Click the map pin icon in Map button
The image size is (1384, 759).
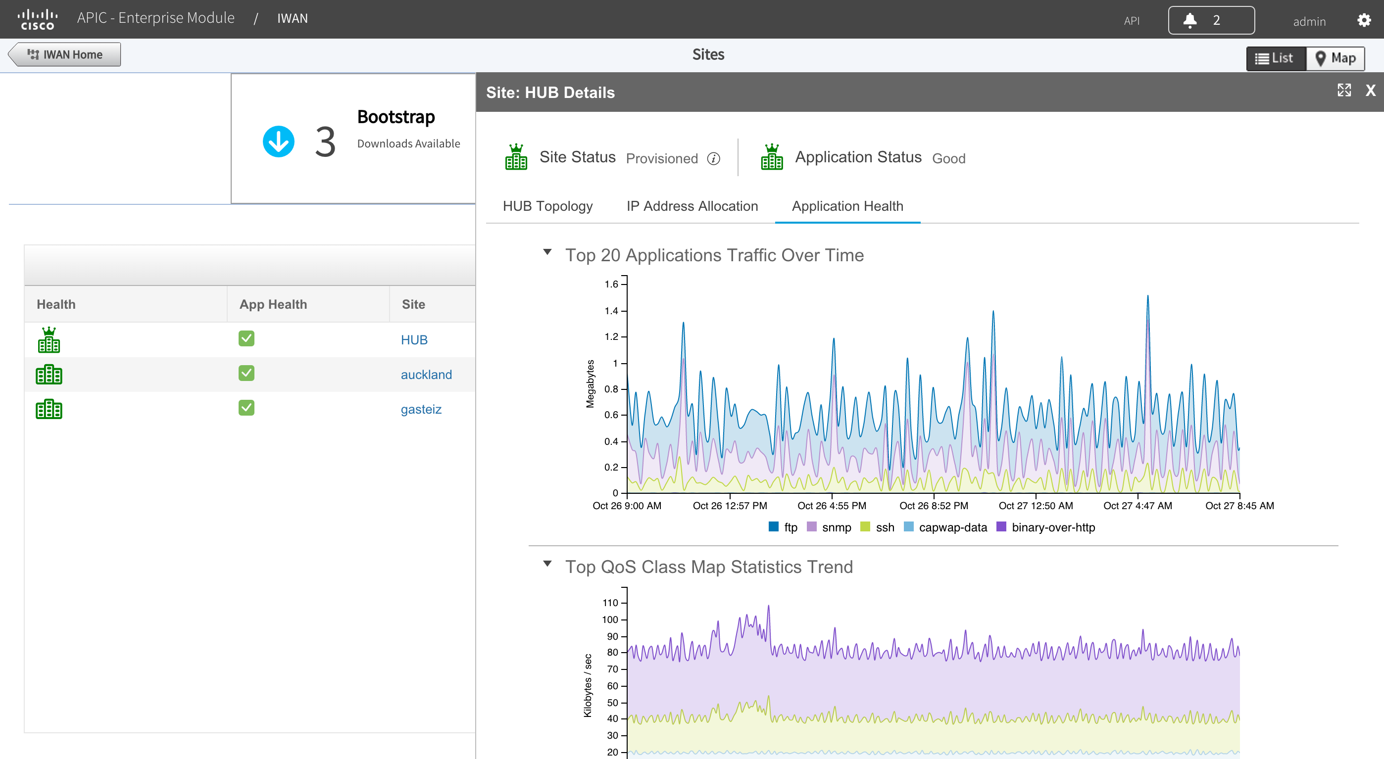(1320, 58)
